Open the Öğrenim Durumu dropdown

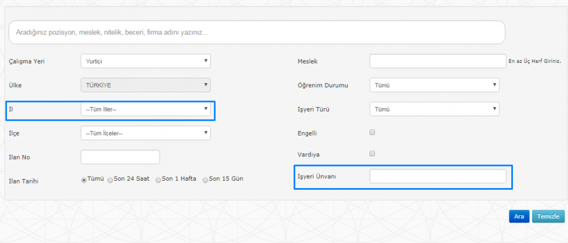click(435, 85)
